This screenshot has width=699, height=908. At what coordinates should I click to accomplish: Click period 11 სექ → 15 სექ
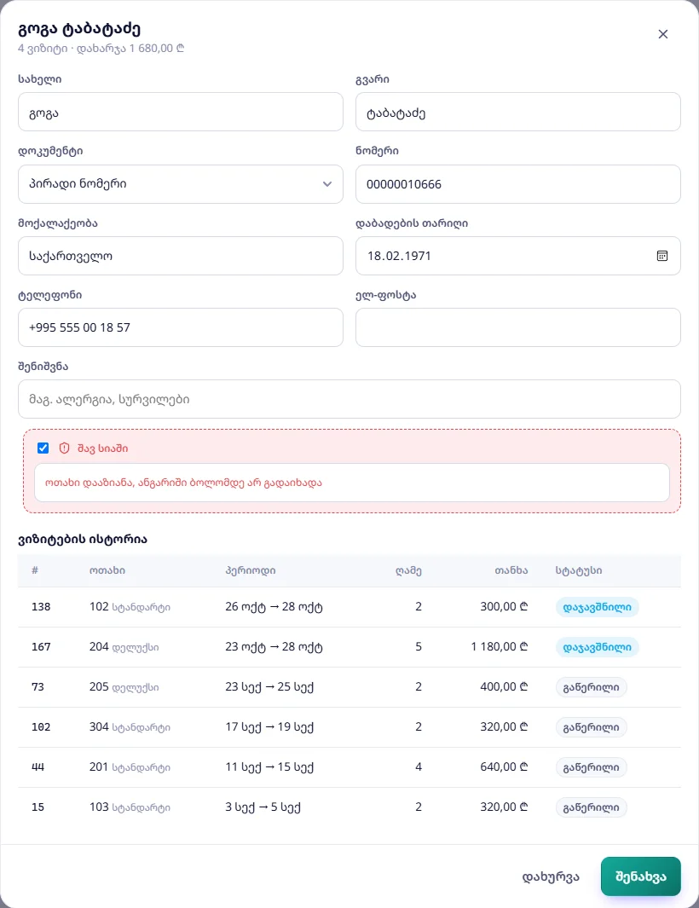pyautogui.click(x=269, y=766)
